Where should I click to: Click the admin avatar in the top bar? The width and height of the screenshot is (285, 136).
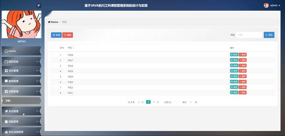click(x=266, y=5)
